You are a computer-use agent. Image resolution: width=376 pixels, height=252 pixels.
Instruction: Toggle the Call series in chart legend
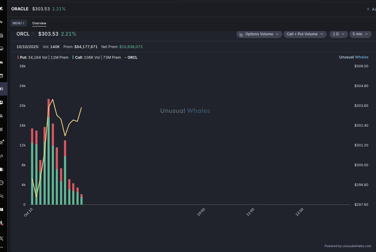click(x=96, y=58)
